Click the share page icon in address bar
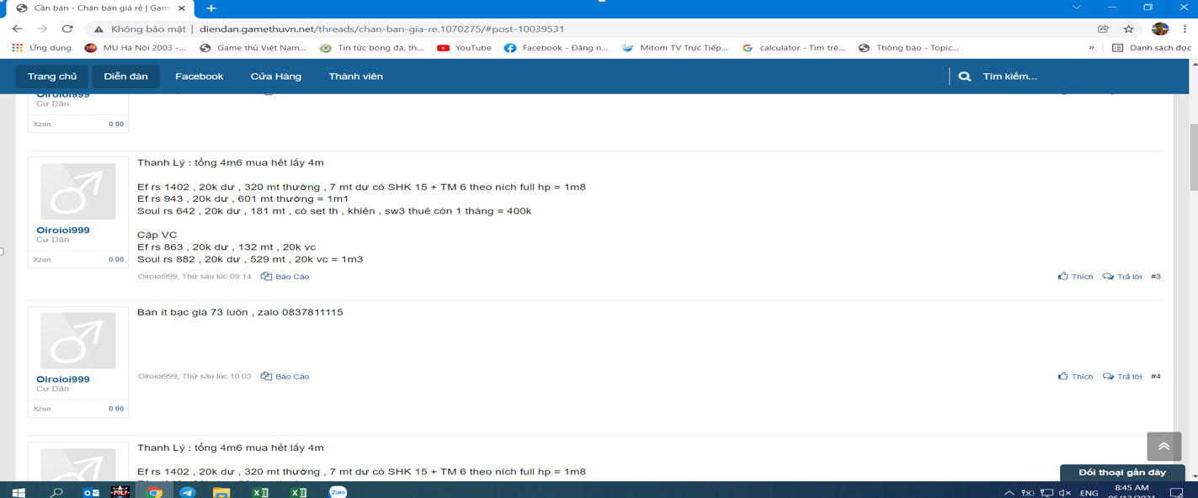 pyautogui.click(x=1103, y=29)
